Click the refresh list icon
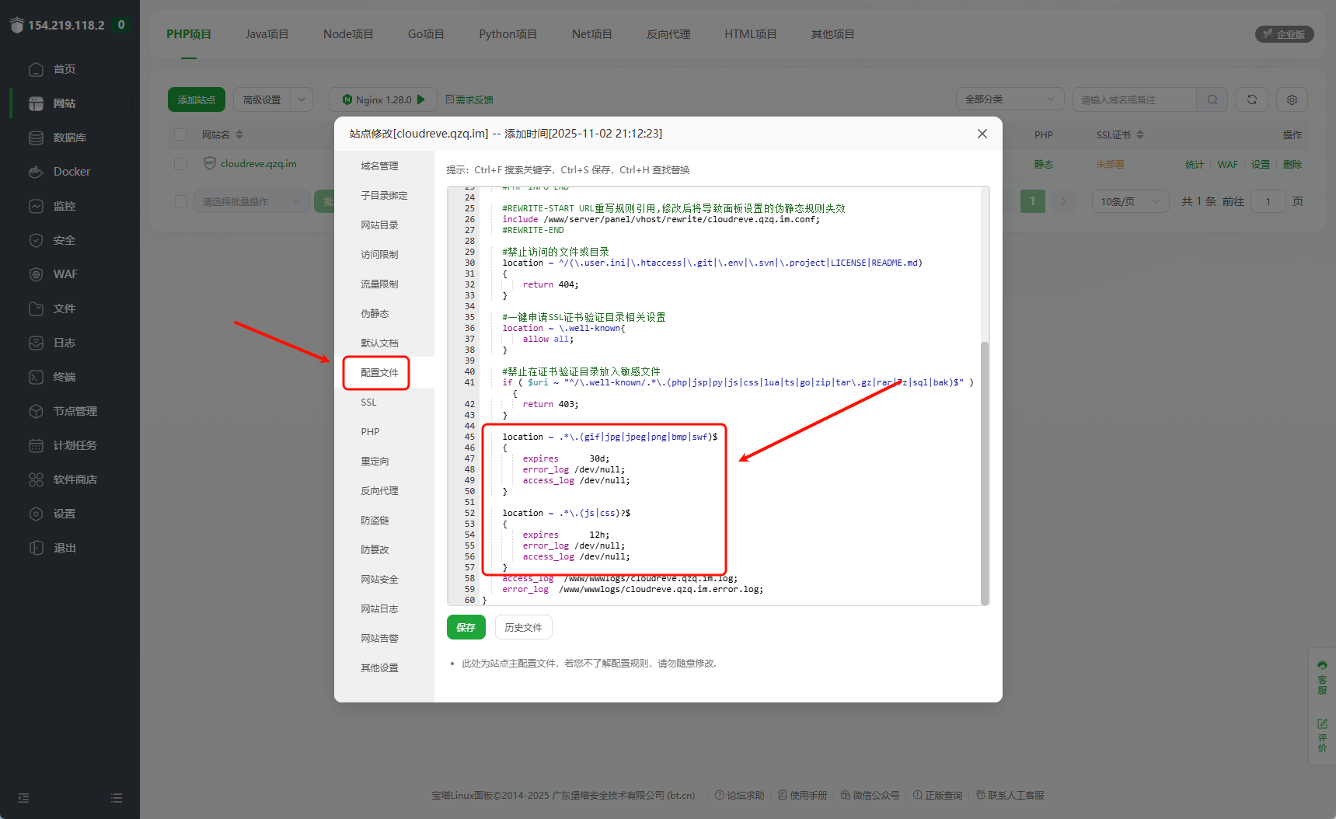Viewport: 1336px width, 819px height. pos(1251,99)
